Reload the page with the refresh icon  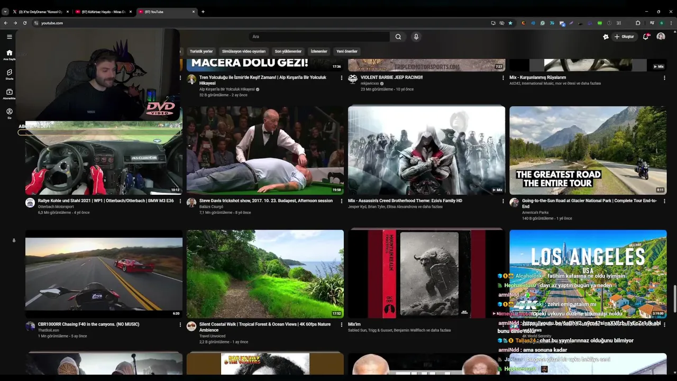click(25, 23)
